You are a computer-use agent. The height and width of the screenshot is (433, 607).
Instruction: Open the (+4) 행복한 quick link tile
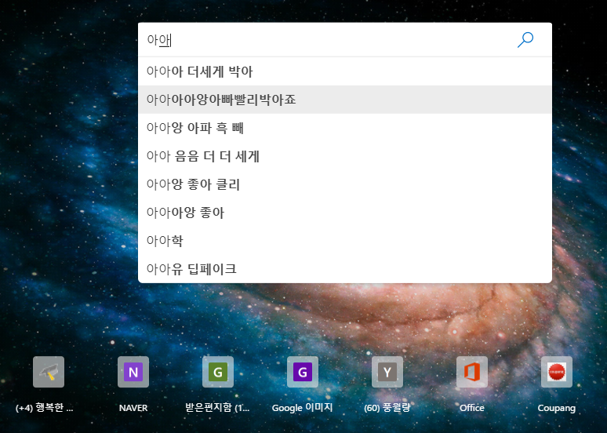(x=49, y=372)
